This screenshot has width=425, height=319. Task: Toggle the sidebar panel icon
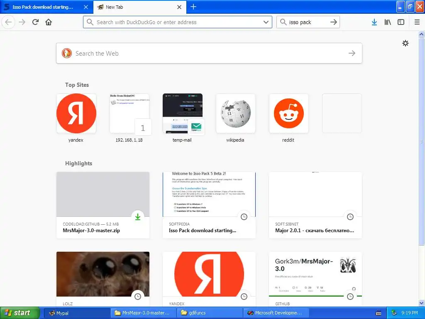click(x=401, y=22)
